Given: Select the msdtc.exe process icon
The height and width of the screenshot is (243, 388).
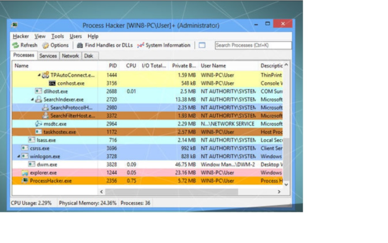Looking at the screenshot, I should 38,124.
